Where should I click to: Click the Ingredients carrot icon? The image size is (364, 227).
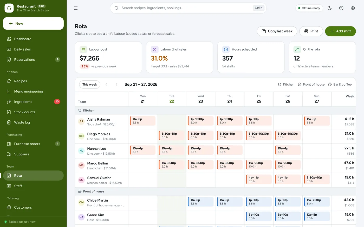(9, 102)
